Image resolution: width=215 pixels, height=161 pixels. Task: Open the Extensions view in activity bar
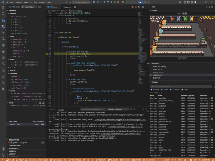tap(3, 33)
